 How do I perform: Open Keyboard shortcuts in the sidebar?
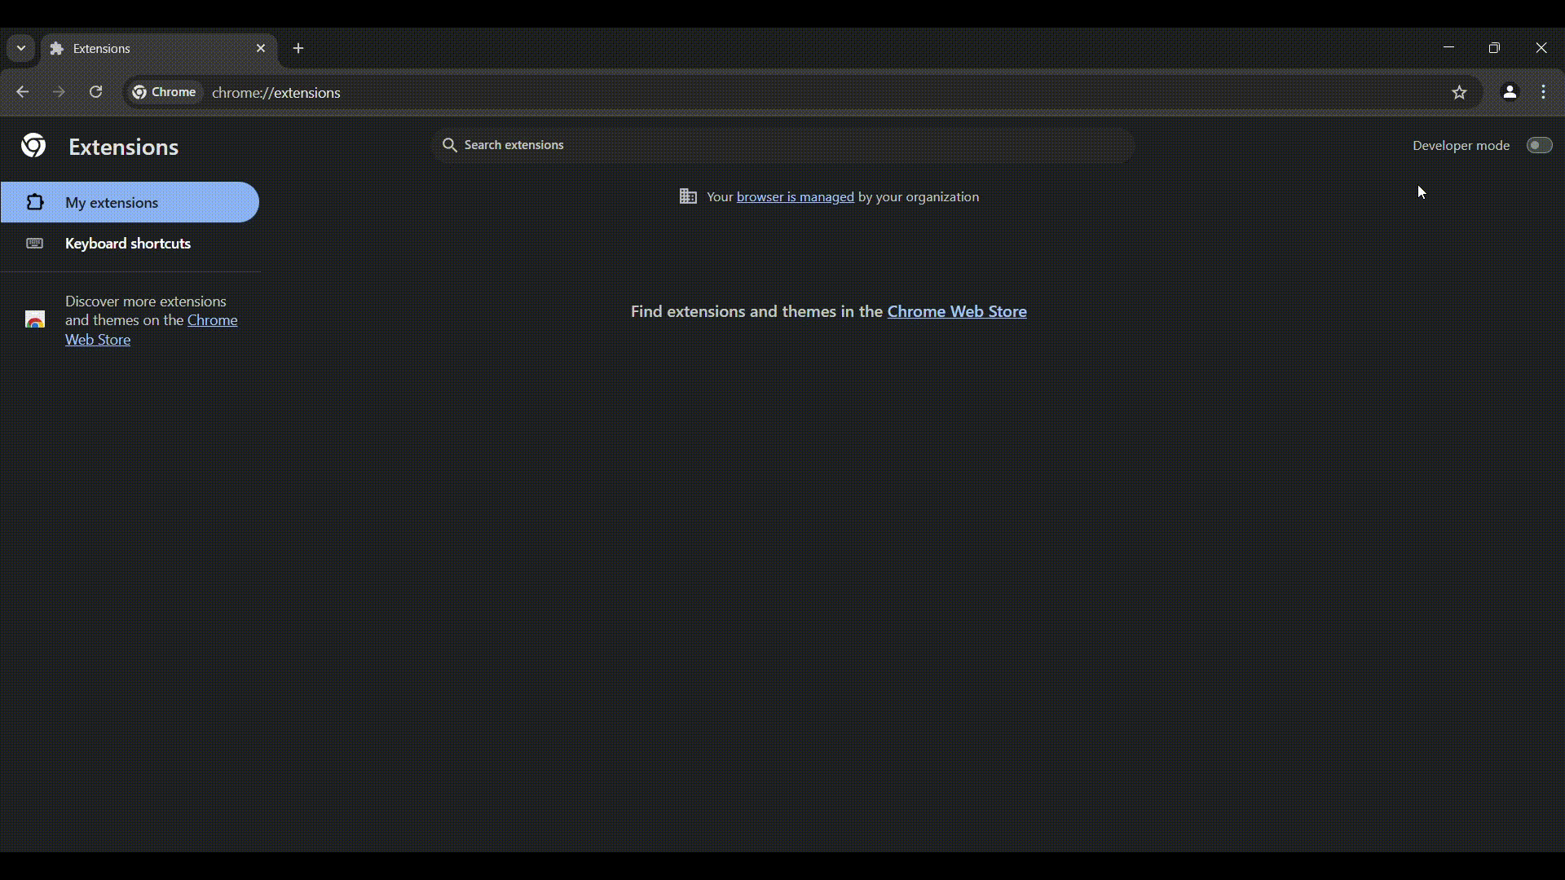click(130, 244)
